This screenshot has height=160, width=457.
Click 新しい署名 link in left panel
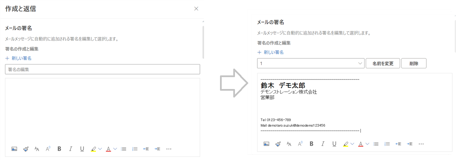18,58
